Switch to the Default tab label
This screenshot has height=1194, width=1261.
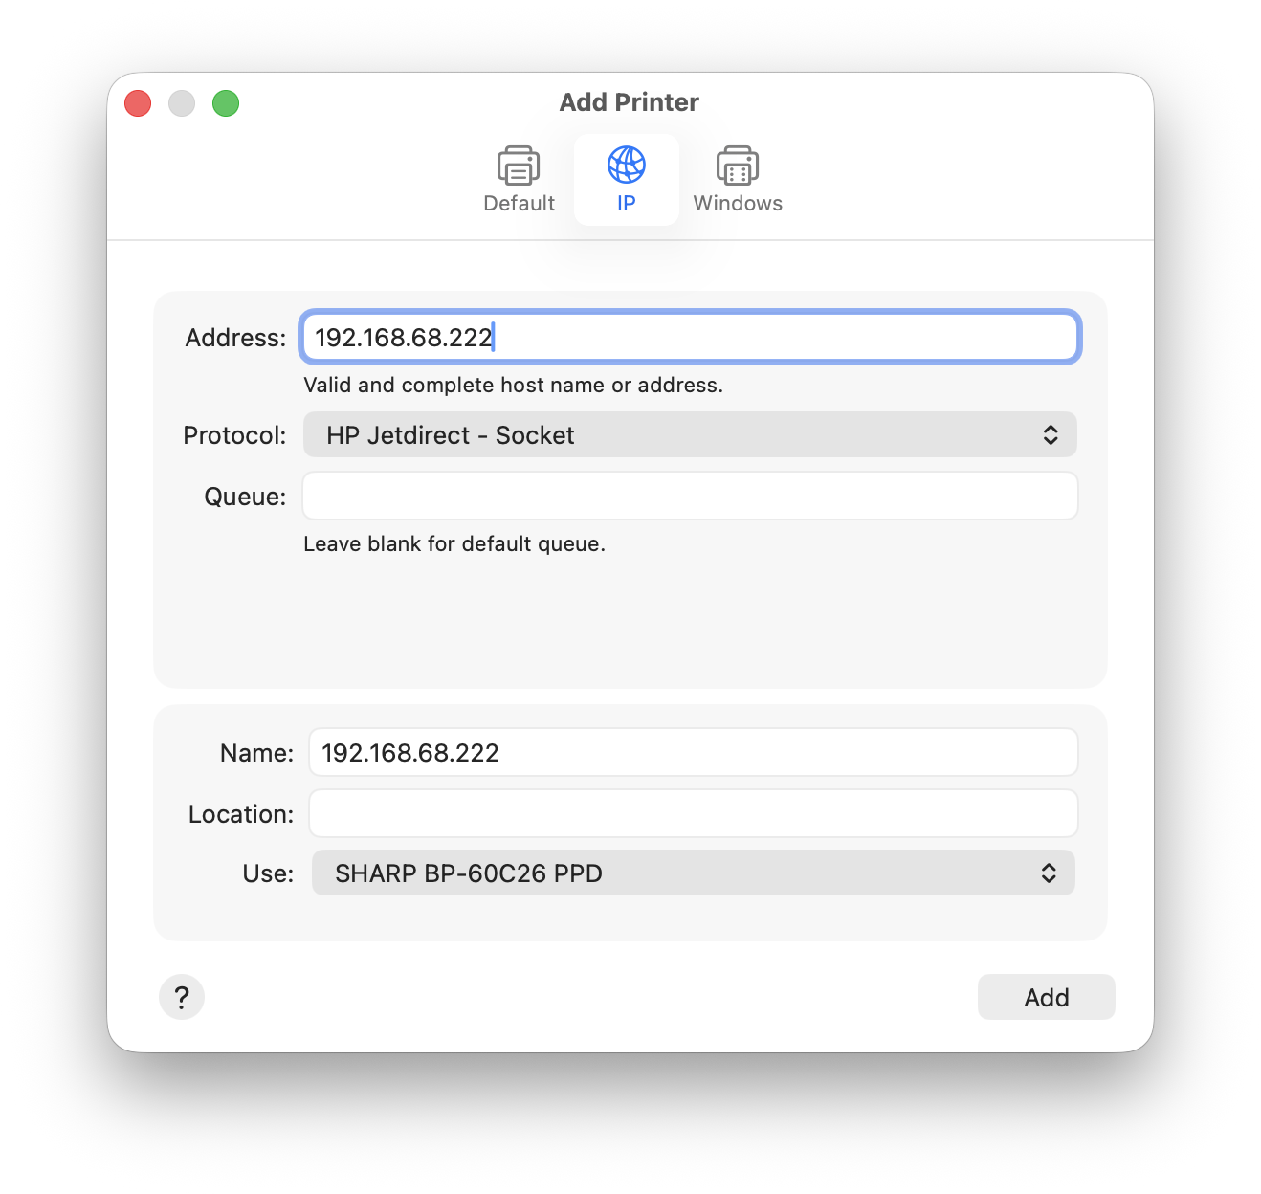[519, 204]
